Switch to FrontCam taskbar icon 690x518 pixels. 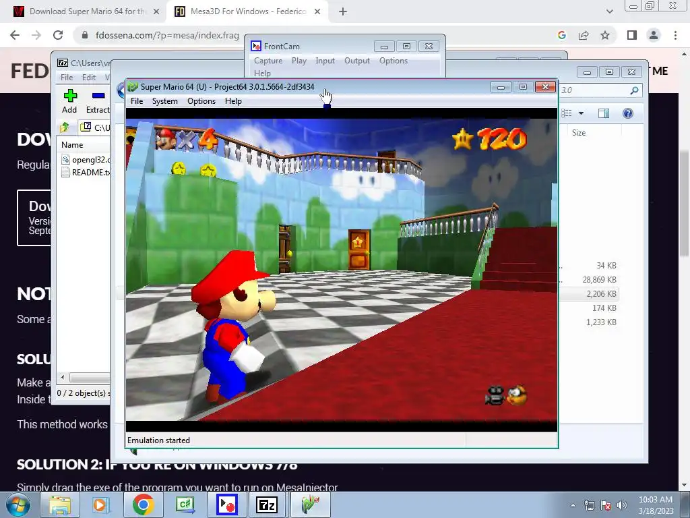pos(227,505)
